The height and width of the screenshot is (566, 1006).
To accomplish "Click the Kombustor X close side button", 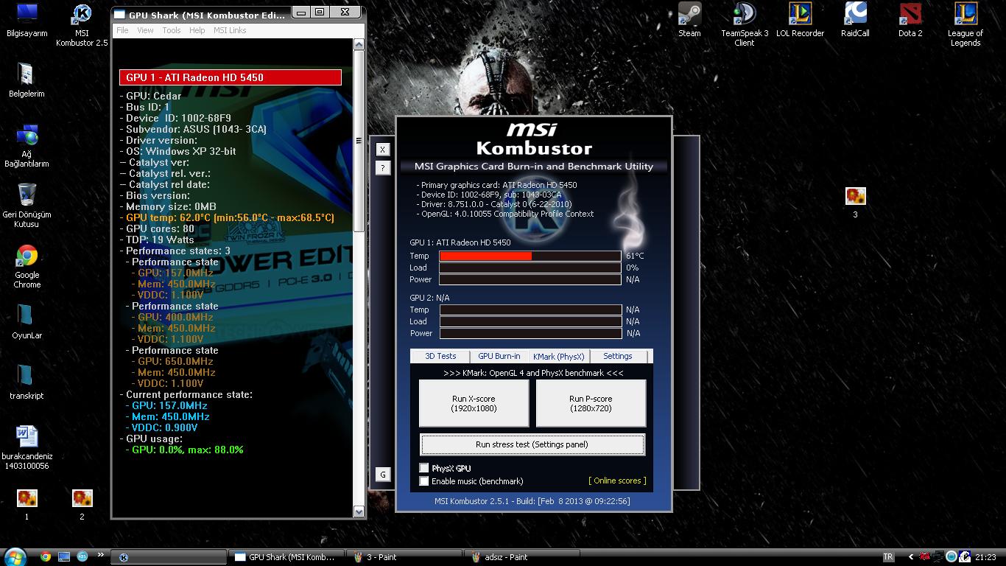I will pyautogui.click(x=383, y=149).
